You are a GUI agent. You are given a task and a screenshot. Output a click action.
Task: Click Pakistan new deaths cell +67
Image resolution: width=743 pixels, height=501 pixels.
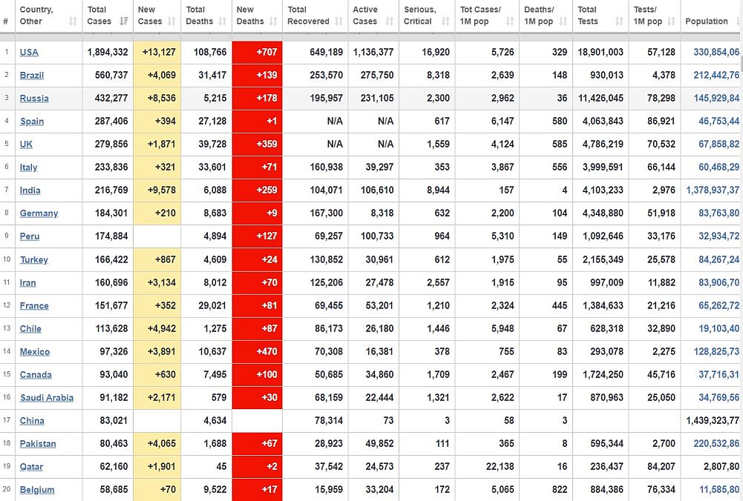(258, 444)
